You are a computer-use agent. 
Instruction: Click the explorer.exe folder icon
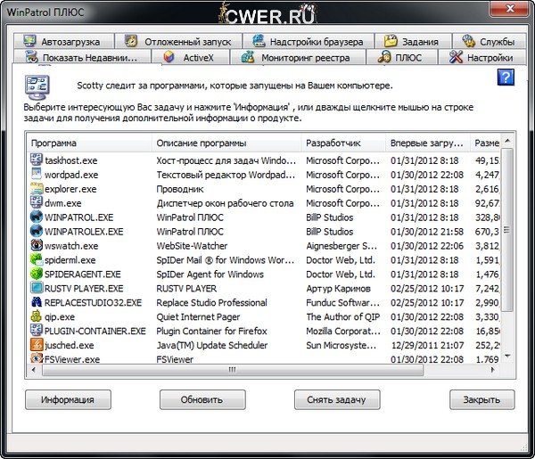pos(37,188)
